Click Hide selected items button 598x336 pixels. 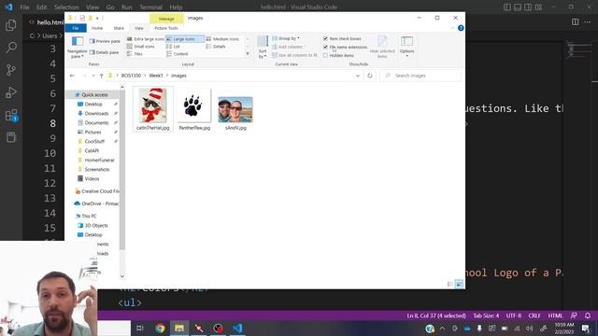[x=382, y=48]
